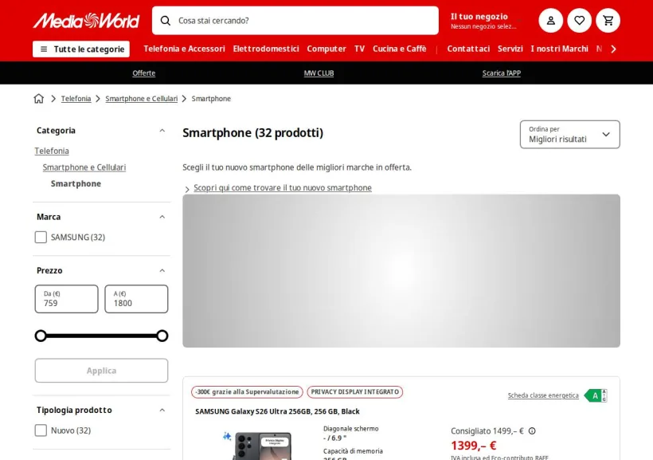The image size is (653, 460).
Task: Open the Offerte link
Action: [x=143, y=73]
